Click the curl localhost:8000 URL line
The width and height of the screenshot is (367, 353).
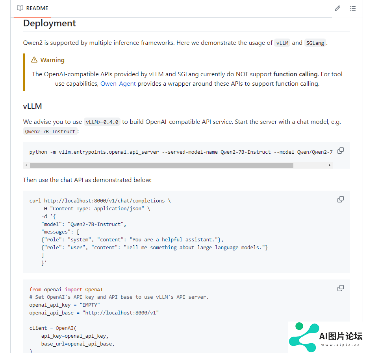click(100, 201)
